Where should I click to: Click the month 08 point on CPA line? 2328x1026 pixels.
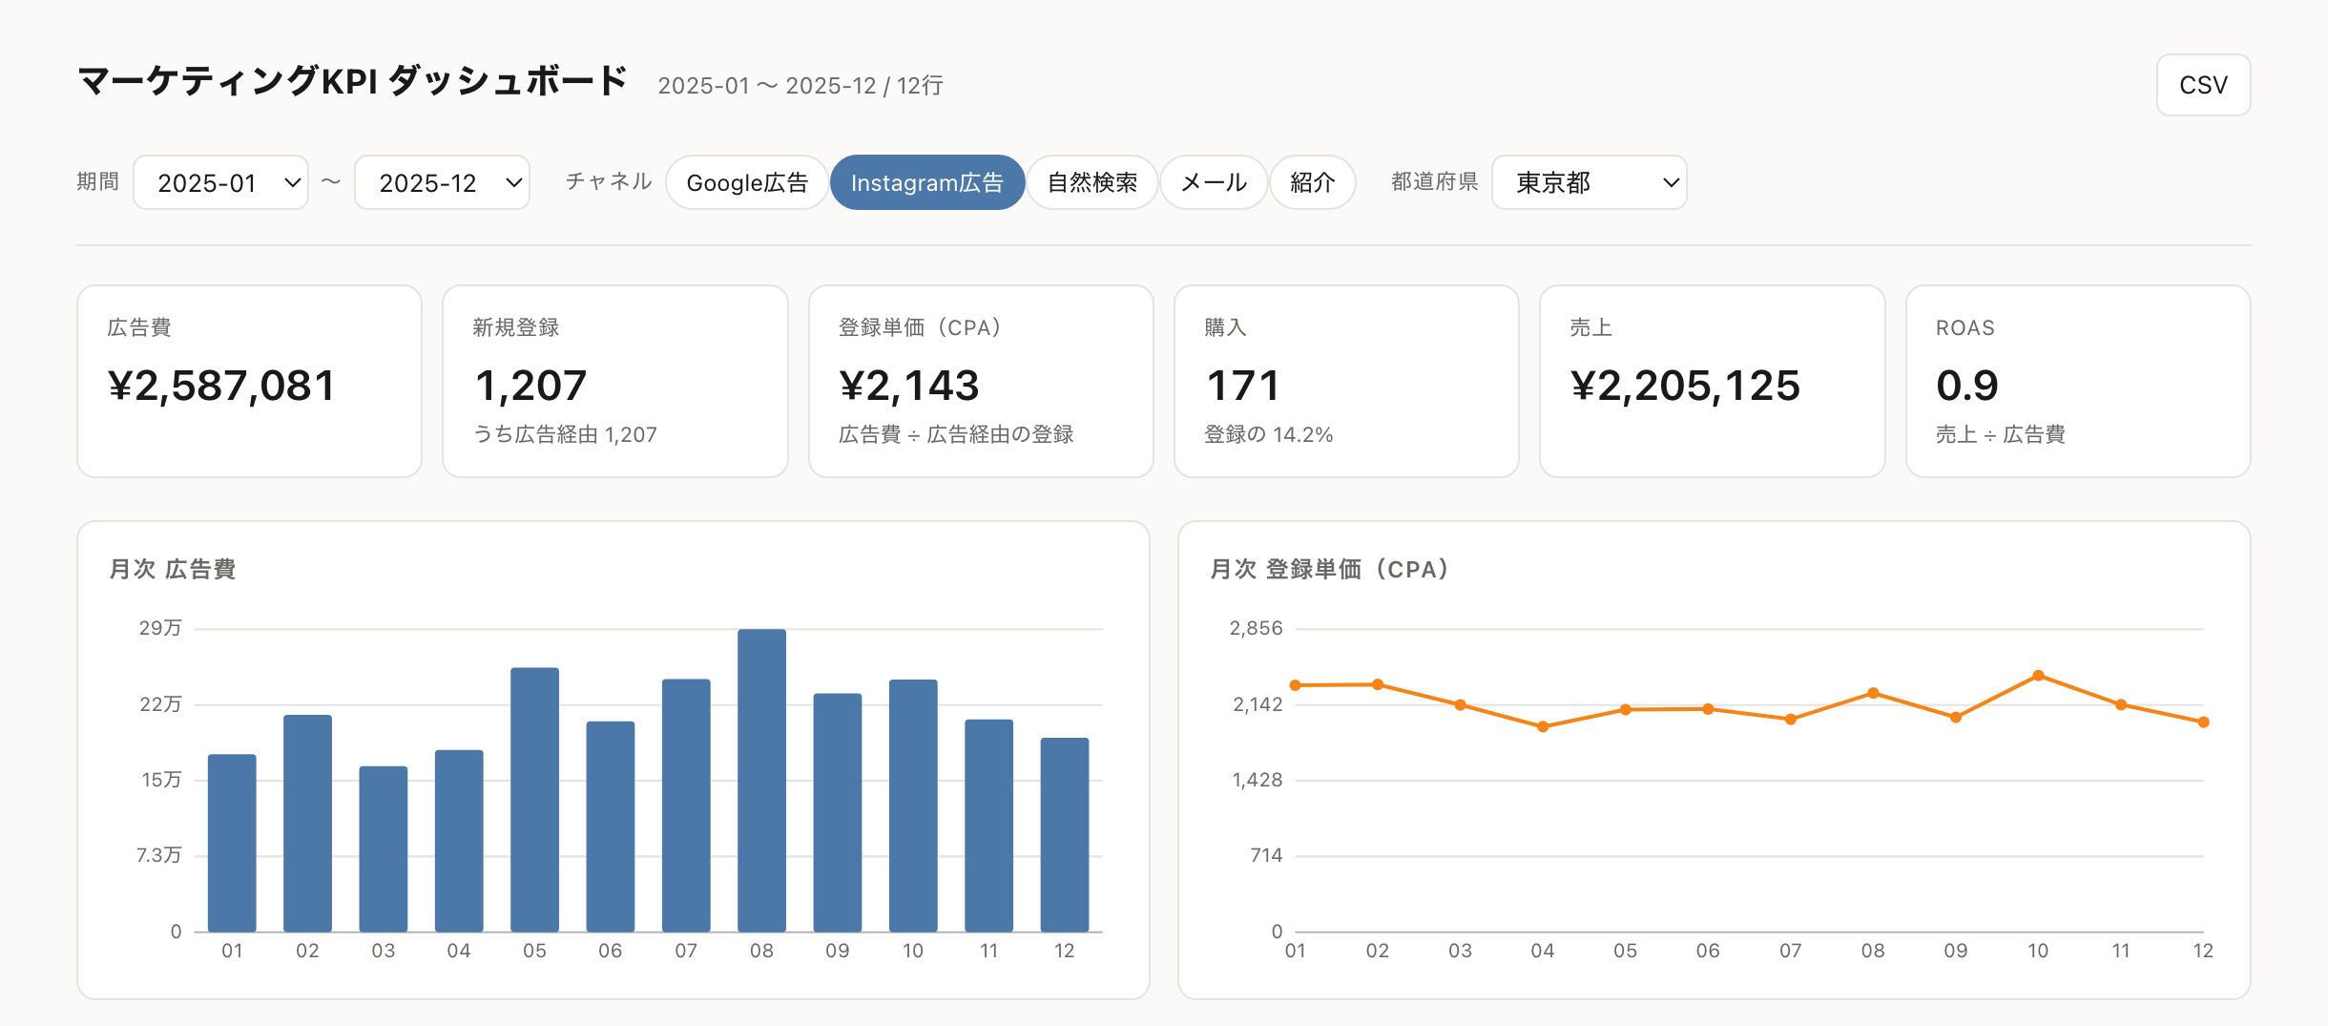[x=1873, y=693]
